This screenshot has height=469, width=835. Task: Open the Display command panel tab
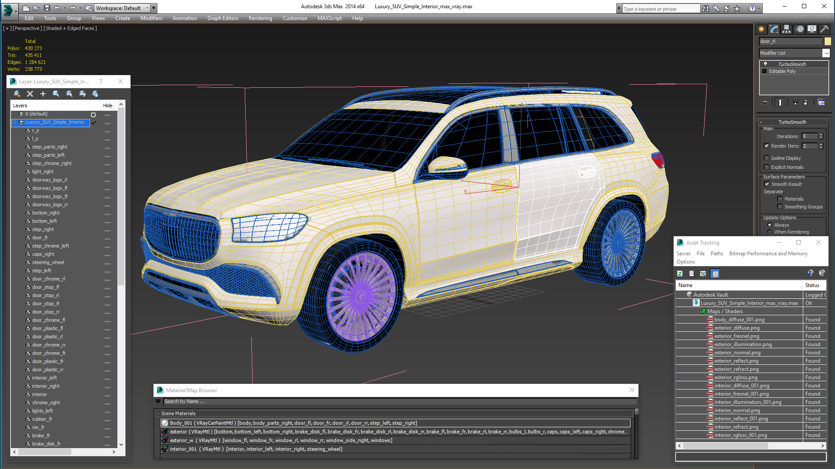coord(812,29)
